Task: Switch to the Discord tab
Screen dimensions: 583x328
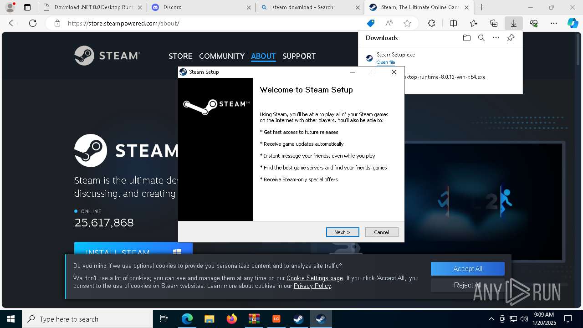Action: tap(201, 7)
